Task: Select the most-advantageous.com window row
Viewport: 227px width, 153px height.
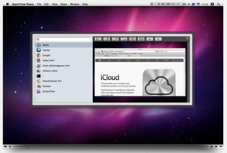Action: tap(64, 66)
